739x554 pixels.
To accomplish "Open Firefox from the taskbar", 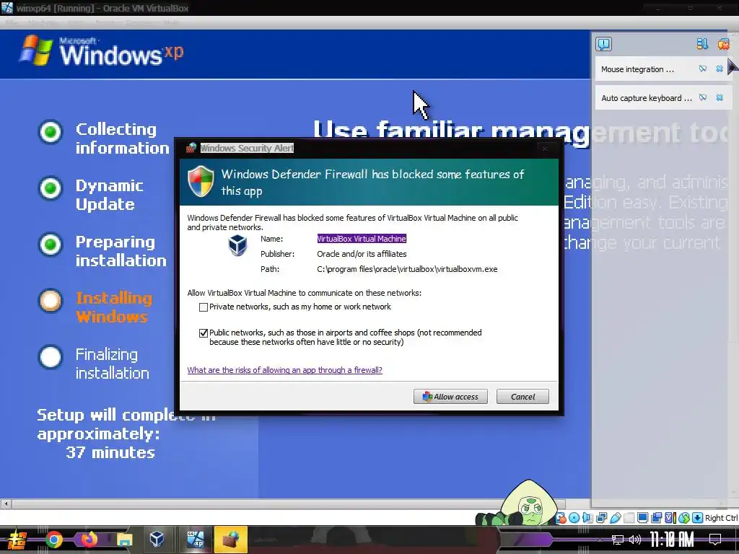I will 89,540.
